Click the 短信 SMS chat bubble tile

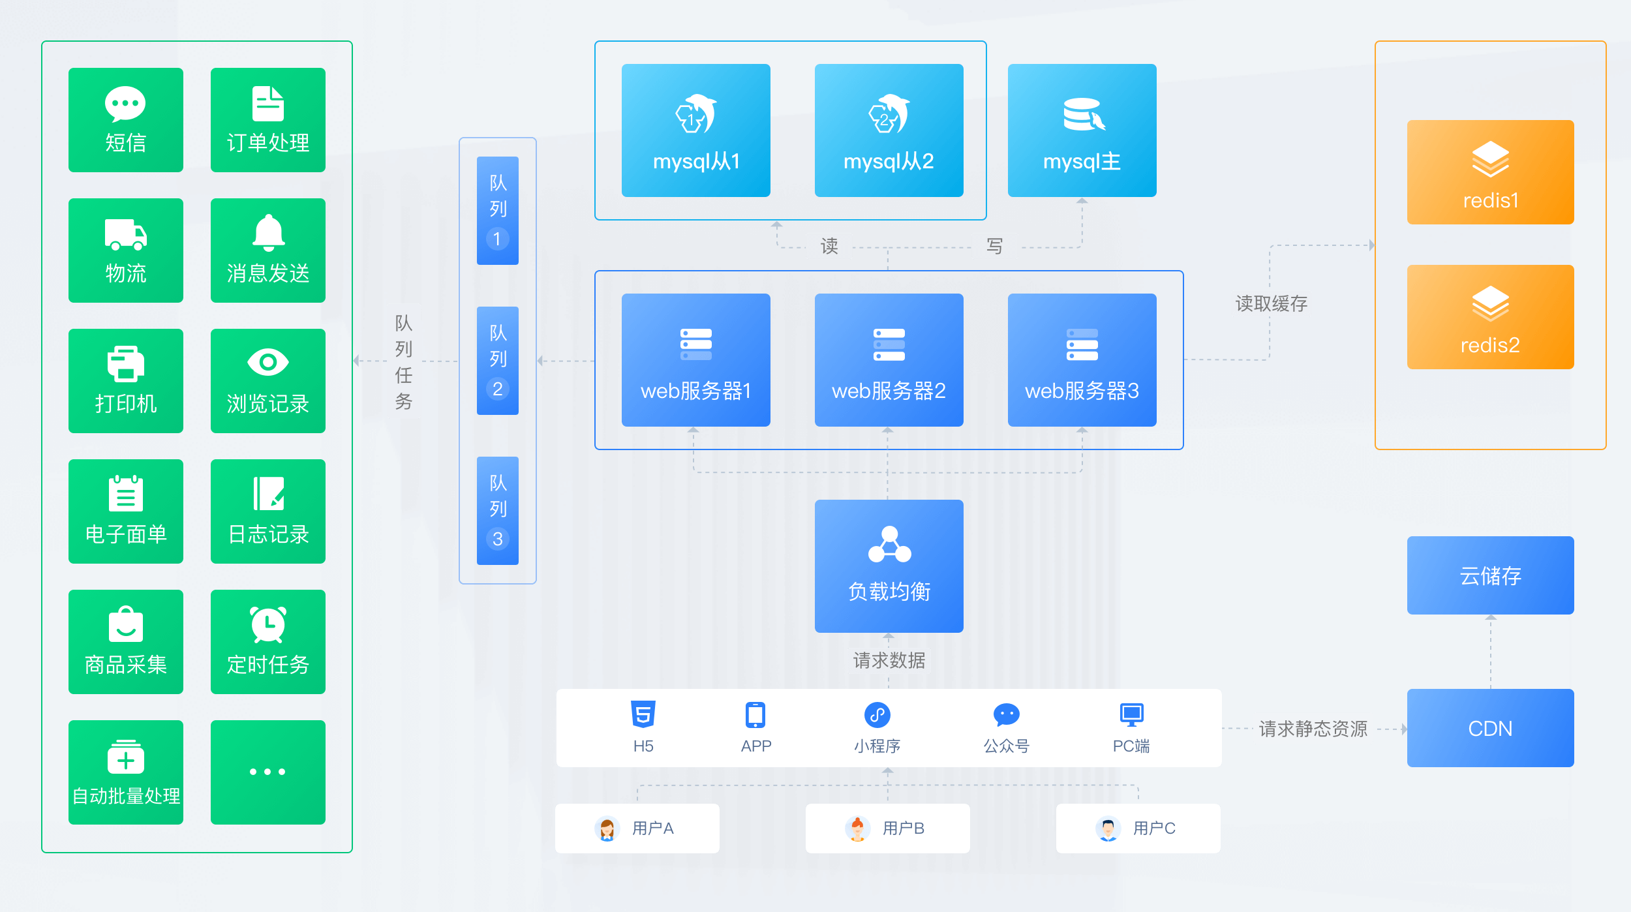[x=125, y=120]
